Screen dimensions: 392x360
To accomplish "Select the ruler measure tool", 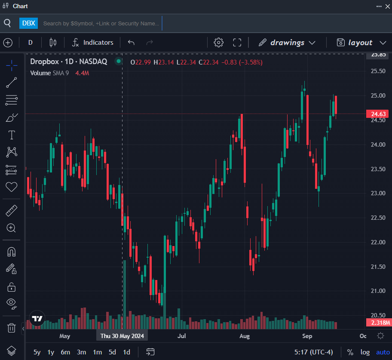I will 12,210.
